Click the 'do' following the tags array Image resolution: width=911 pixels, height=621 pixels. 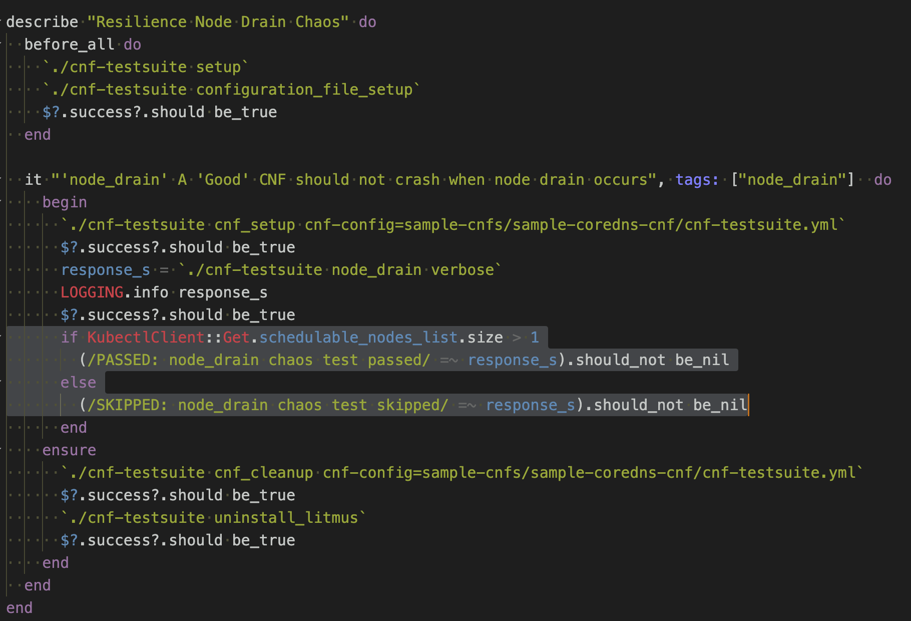coord(883,180)
